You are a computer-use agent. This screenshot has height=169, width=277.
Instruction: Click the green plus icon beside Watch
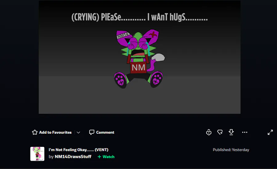pos(99,157)
